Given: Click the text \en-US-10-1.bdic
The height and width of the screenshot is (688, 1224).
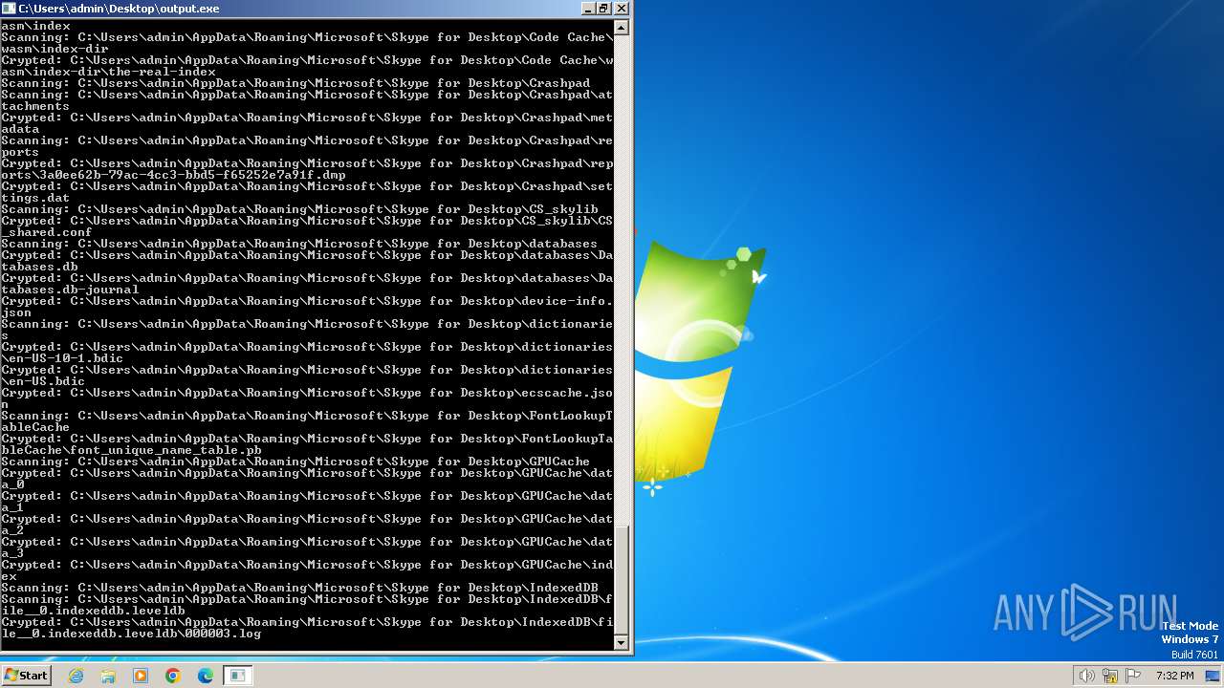Looking at the screenshot, I should (x=62, y=358).
